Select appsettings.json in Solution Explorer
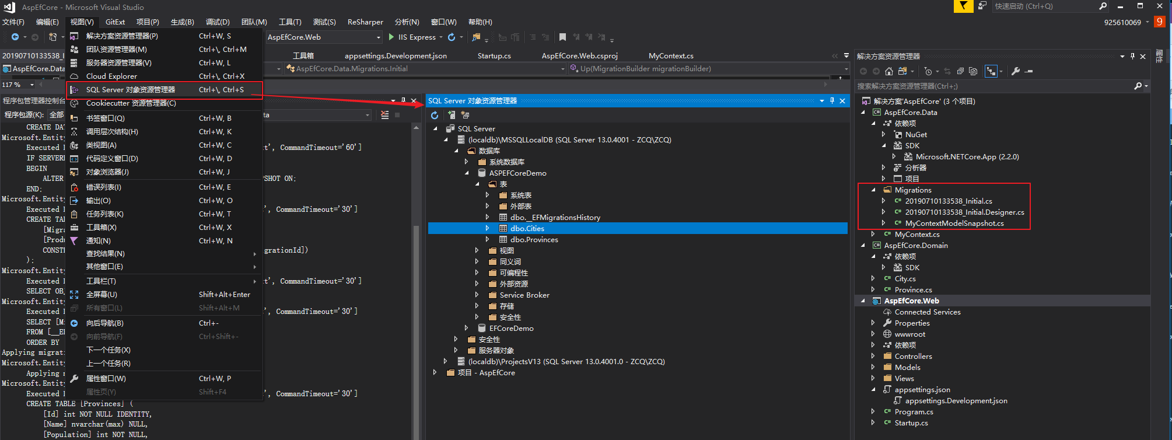 click(922, 389)
